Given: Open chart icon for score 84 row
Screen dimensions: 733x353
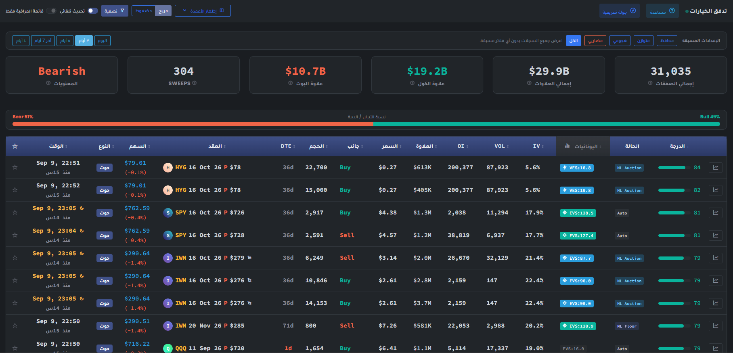Looking at the screenshot, I should [716, 167].
